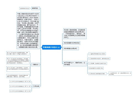
Task: Click the 引用法条 branch node
Action: 36,86
